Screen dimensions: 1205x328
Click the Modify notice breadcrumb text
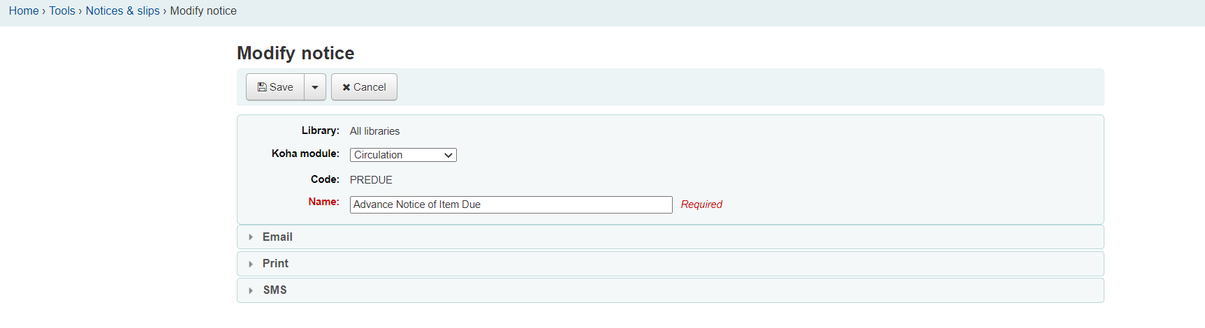pos(203,10)
